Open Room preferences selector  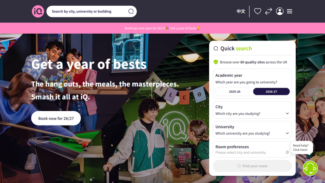click(252, 149)
